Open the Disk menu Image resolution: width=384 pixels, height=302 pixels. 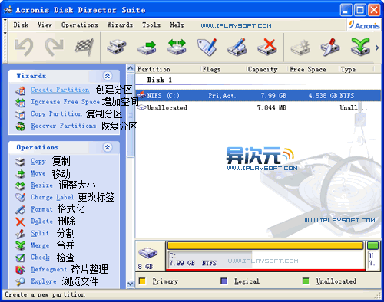(21, 25)
